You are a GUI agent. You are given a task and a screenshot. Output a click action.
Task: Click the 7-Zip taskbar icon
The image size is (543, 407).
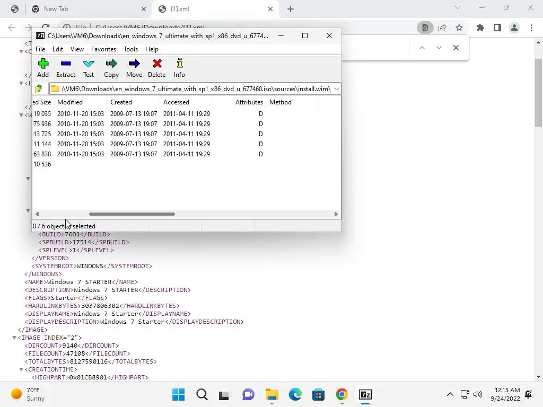tap(365, 394)
